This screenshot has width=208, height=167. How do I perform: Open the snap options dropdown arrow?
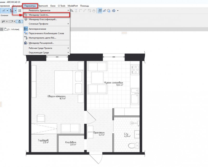(16, 11)
